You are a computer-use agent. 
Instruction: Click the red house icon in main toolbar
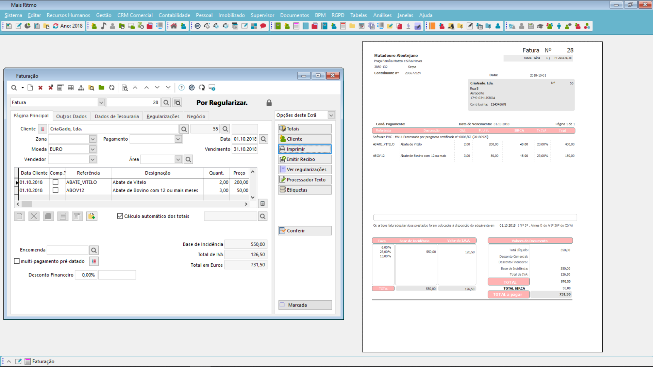coord(174,26)
